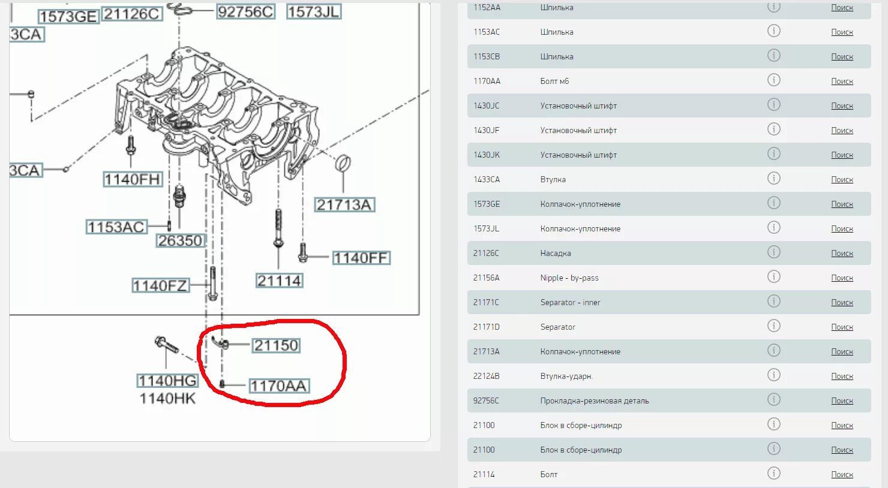
Task: Click Поиск link for 1430JK
Action: pyautogui.click(x=842, y=155)
